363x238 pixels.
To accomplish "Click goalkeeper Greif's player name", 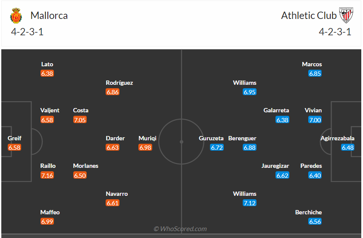I will [x=14, y=138].
